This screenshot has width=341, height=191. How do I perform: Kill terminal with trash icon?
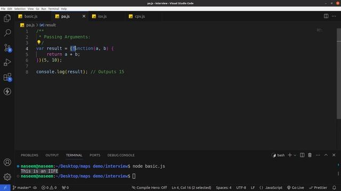coord(310,155)
